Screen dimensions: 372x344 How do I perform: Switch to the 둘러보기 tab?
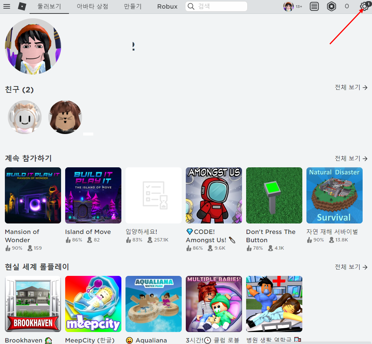pos(49,6)
